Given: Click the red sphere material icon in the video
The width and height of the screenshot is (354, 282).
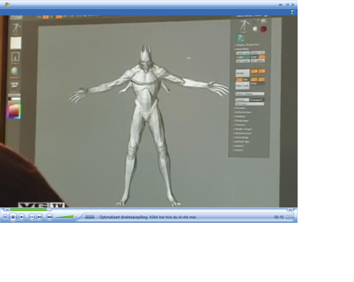Looking at the screenshot, I should click(x=263, y=29).
